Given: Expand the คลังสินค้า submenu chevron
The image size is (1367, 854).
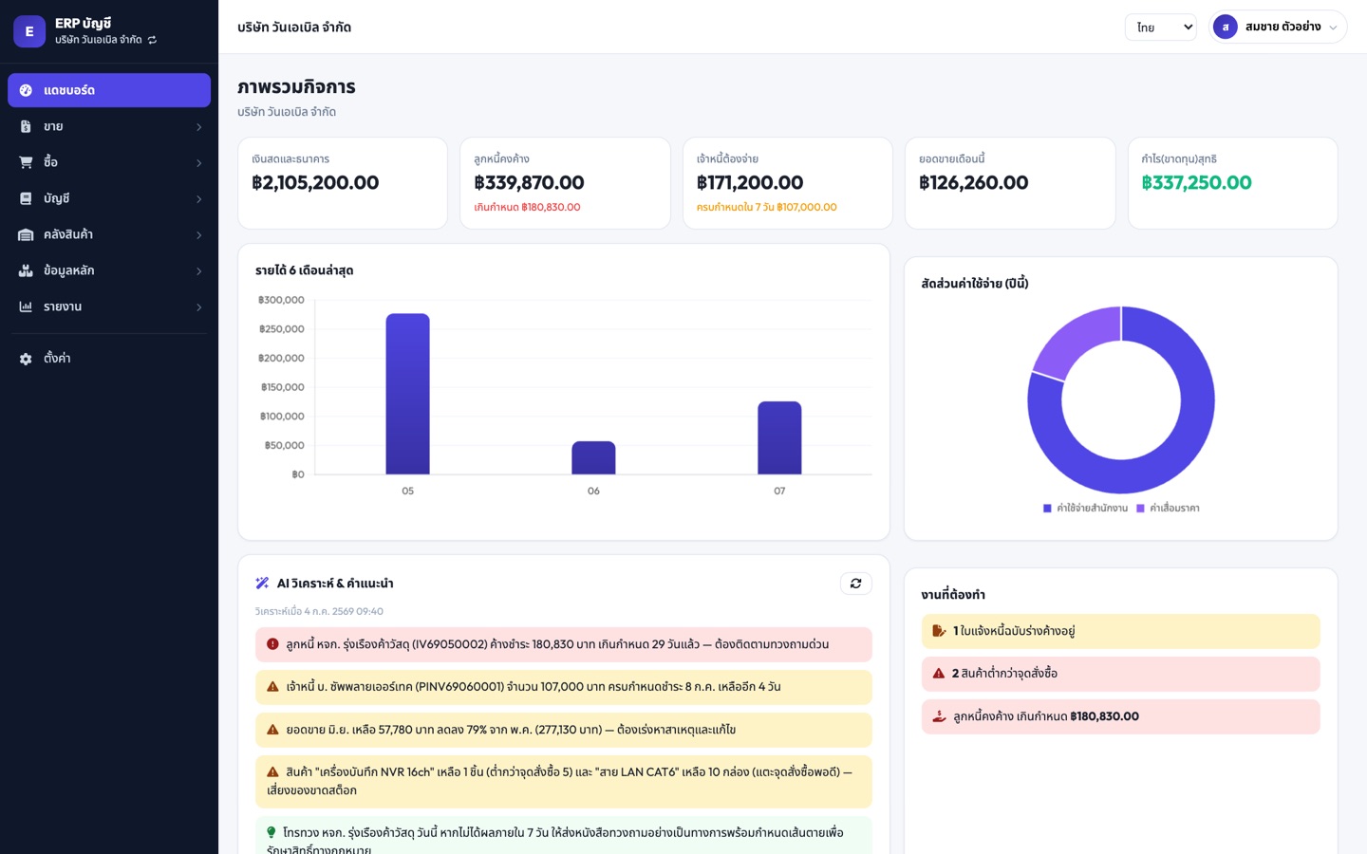Looking at the screenshot, I should click(x=198, y=235).
